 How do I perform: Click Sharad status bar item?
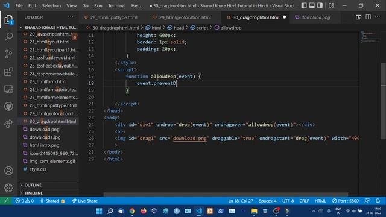click(x=52, y=201)
